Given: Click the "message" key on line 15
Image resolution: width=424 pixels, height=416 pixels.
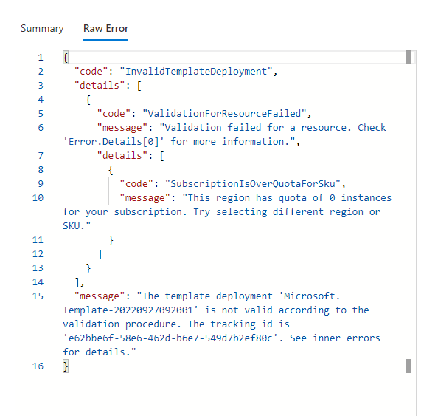Looking at the screenshot, I should coord(100,296).
